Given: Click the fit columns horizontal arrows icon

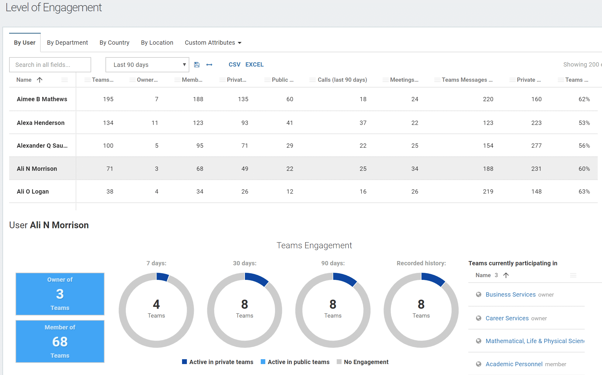Looking at the screenshot, I should coord(209,65).
